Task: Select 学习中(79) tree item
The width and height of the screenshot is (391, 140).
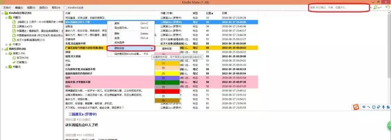Action: 22,58
